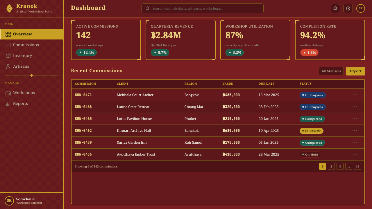Click the Commission column header
The image size is (372, 209).
[x=85, y=84]
